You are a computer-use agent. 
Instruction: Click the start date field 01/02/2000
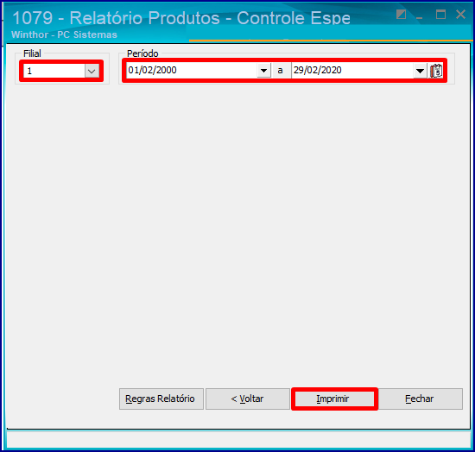click(192, 71)
